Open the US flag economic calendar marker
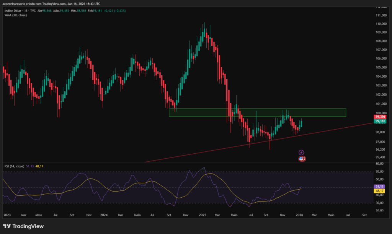This screenshot has height=234, width=392. 302,158
